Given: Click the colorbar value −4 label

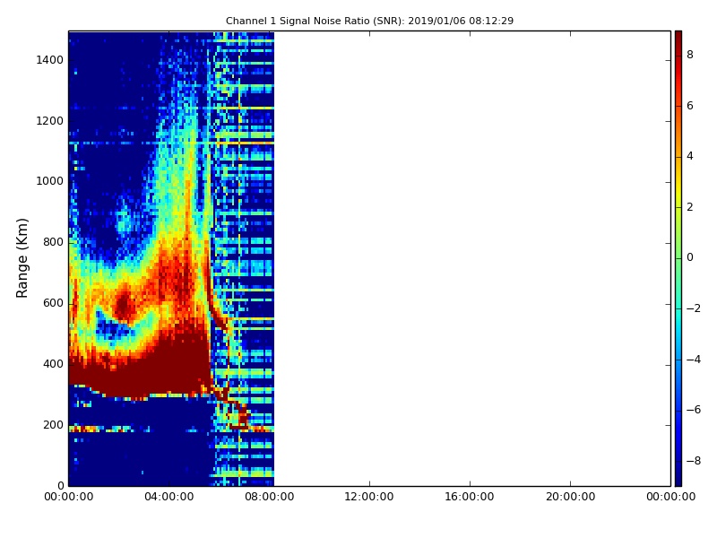Looking at the screenshot, I should (693, 360).
